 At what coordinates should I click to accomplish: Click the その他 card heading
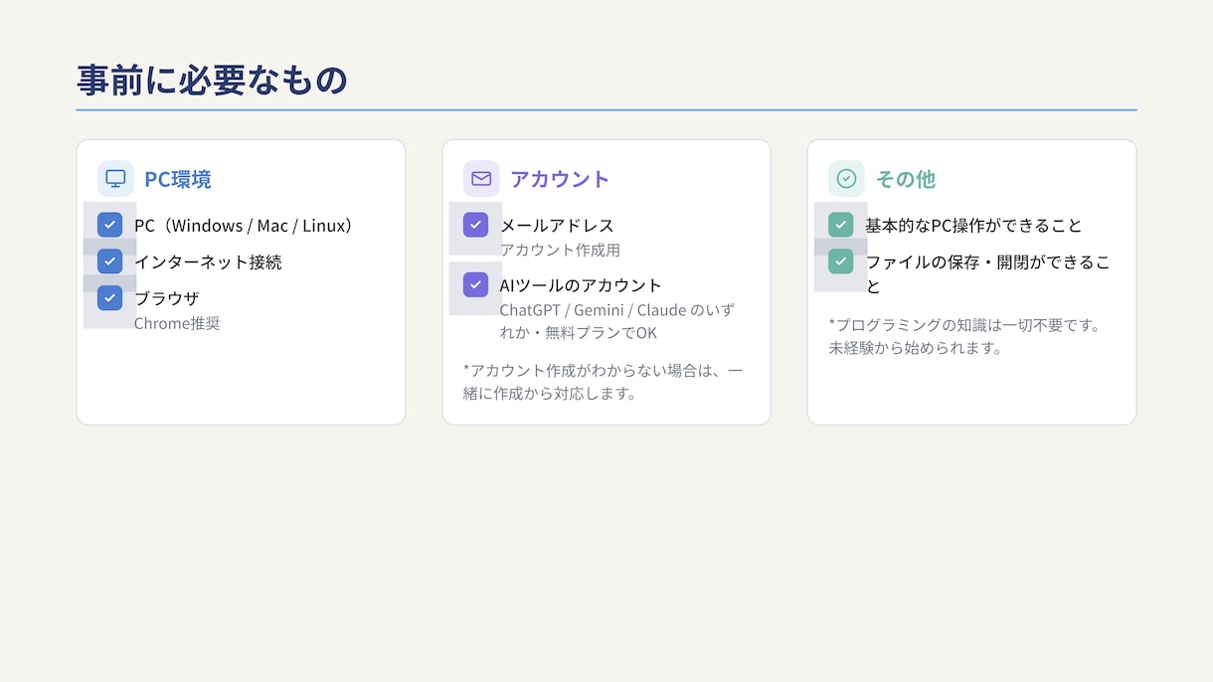906,179
